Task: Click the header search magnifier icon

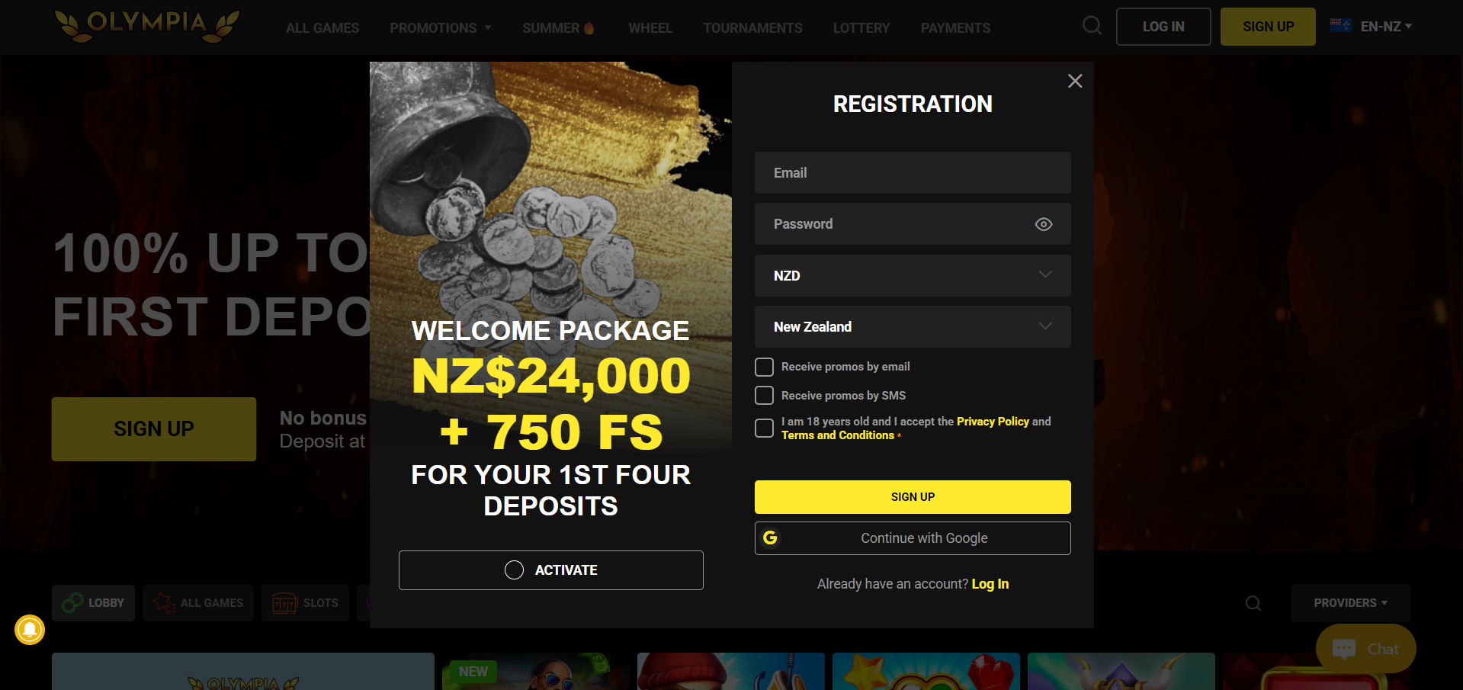Action: (x=1092, y=26)
